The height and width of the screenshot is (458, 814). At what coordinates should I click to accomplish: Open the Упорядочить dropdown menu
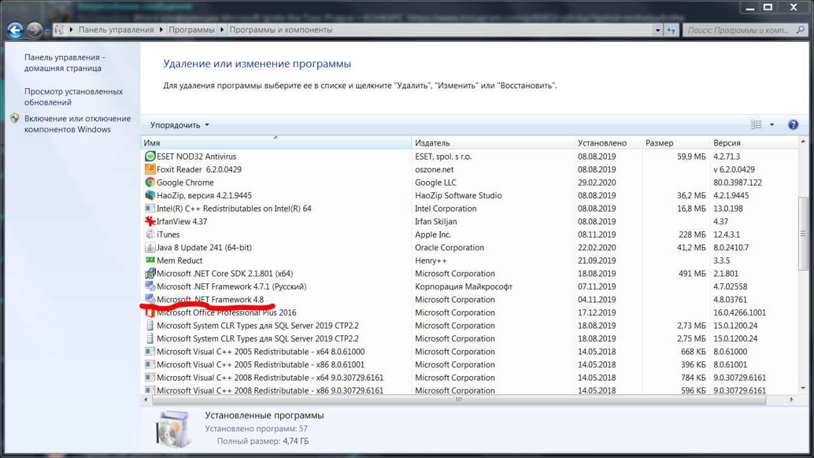tap(180, 125)
